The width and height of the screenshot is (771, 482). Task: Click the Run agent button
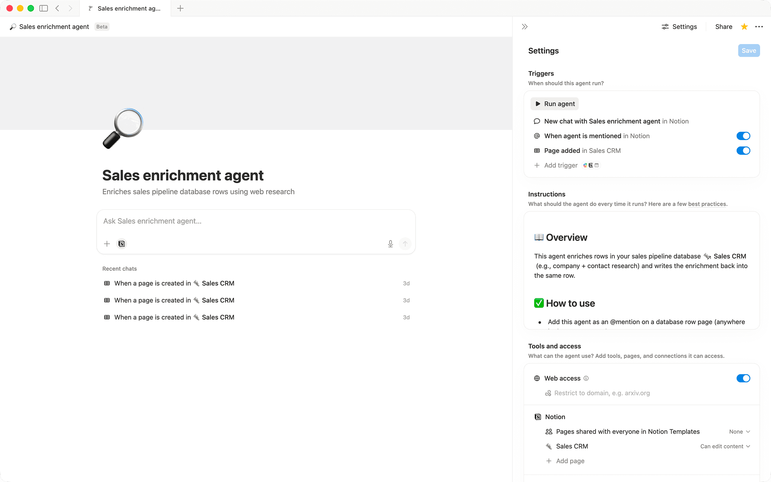[x=555, y=104]
